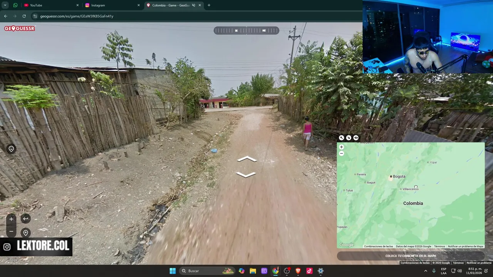Zoom out the street view with minus
This screenshot has width=493, height=277.
click(x=11, y=231)
